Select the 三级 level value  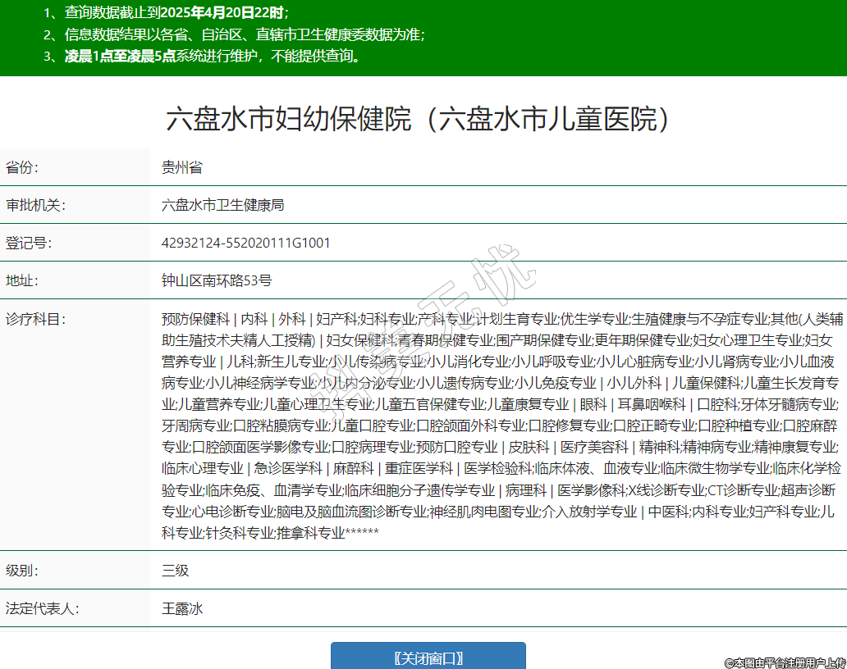tap(176, 571)
